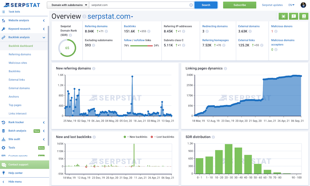Open External domains sidebar item
Screen dimensions: 310x186
(x=19, y=88)
